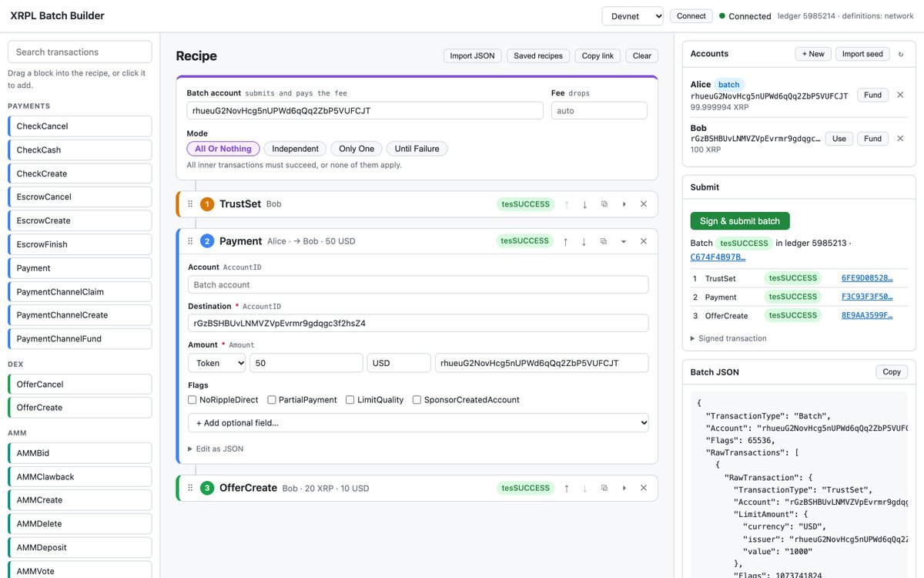Viewport: 924px width, 578px height.
Task: Open TrustSet hash link 6FE9D08528
Action: click(x=867, y=278)
